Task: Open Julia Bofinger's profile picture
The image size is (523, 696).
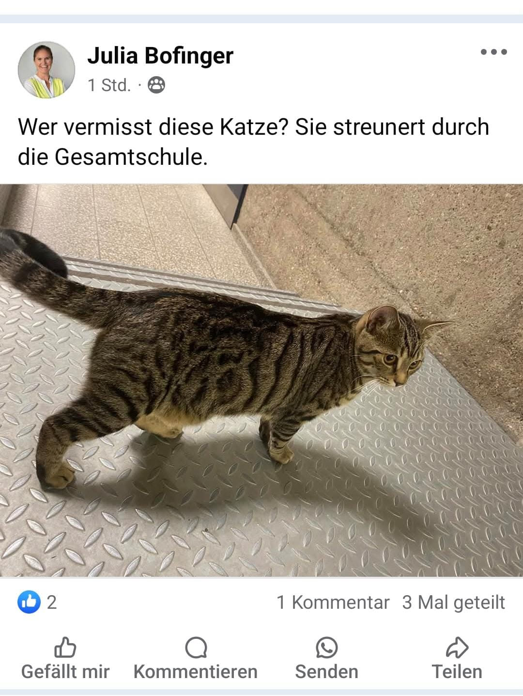Action: click(x=46, y=70)
